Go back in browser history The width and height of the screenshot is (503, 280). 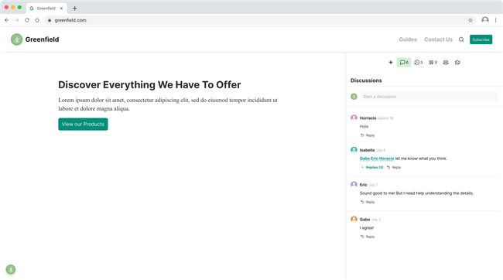tap(7, 20)
